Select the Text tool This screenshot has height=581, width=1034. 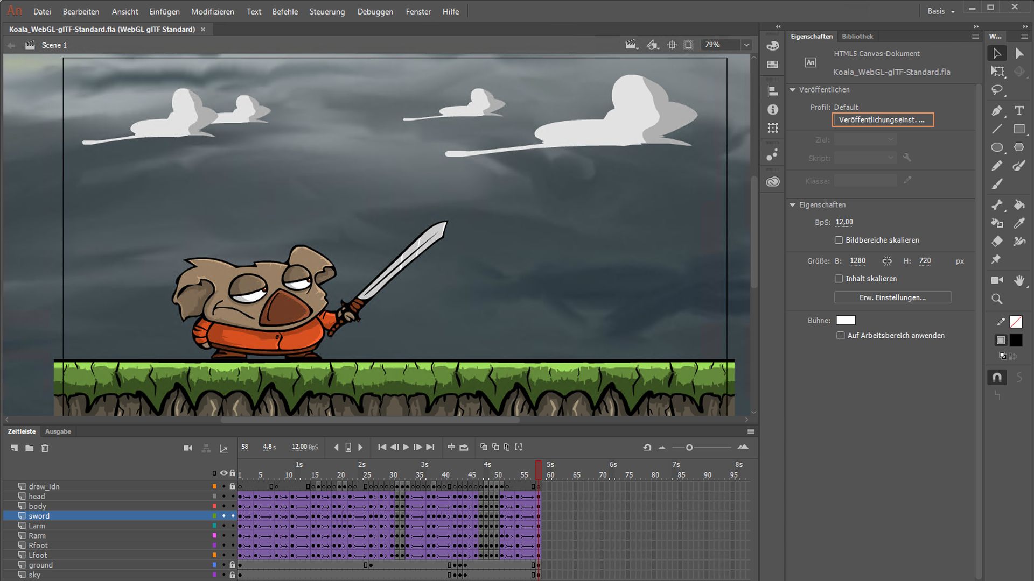(x=1019, y=111)
